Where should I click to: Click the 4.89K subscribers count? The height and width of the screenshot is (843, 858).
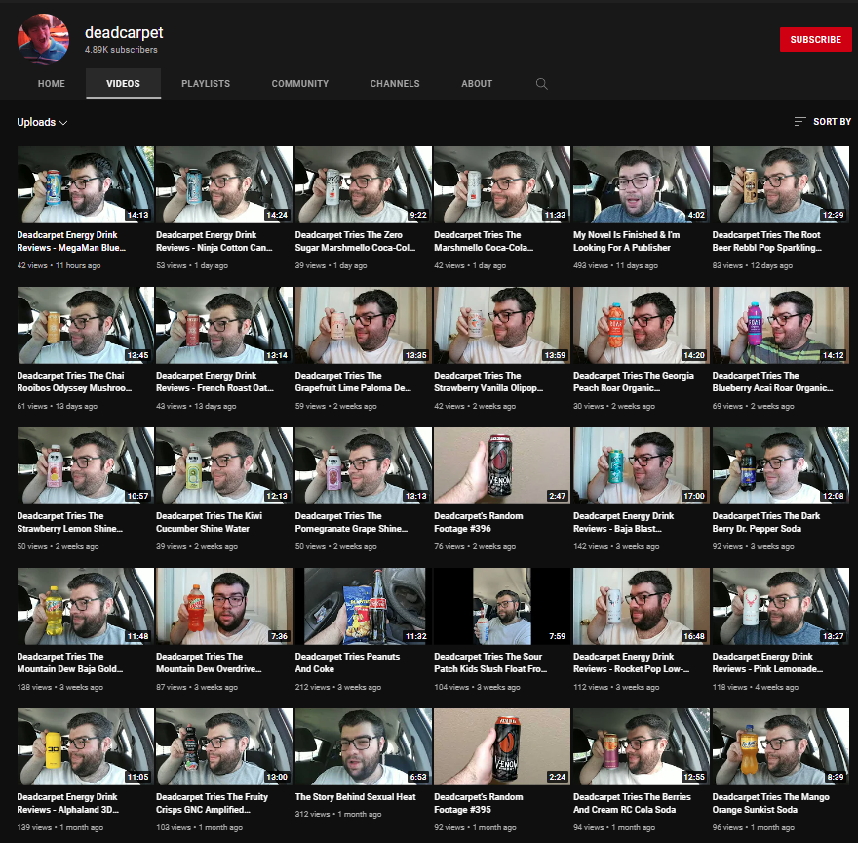121,50
